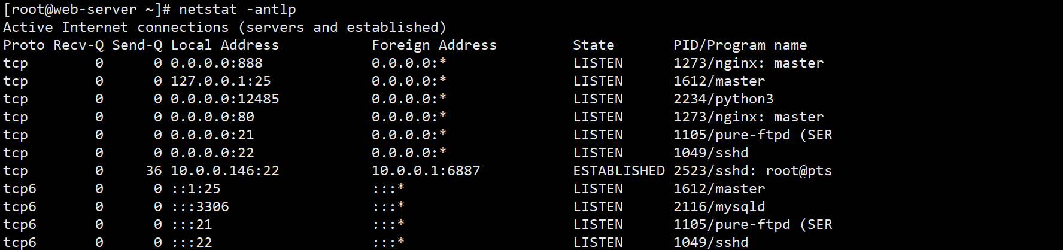Select the 2116/mysqld process entry
The height and width of the screenshot is (250, 1063).
coord(719,207)
